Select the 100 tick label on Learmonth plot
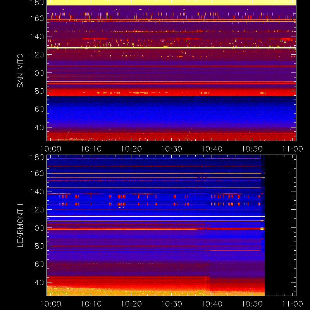This screenshot has height=310, width=310. pyautogui.click(x=37, y=228)
